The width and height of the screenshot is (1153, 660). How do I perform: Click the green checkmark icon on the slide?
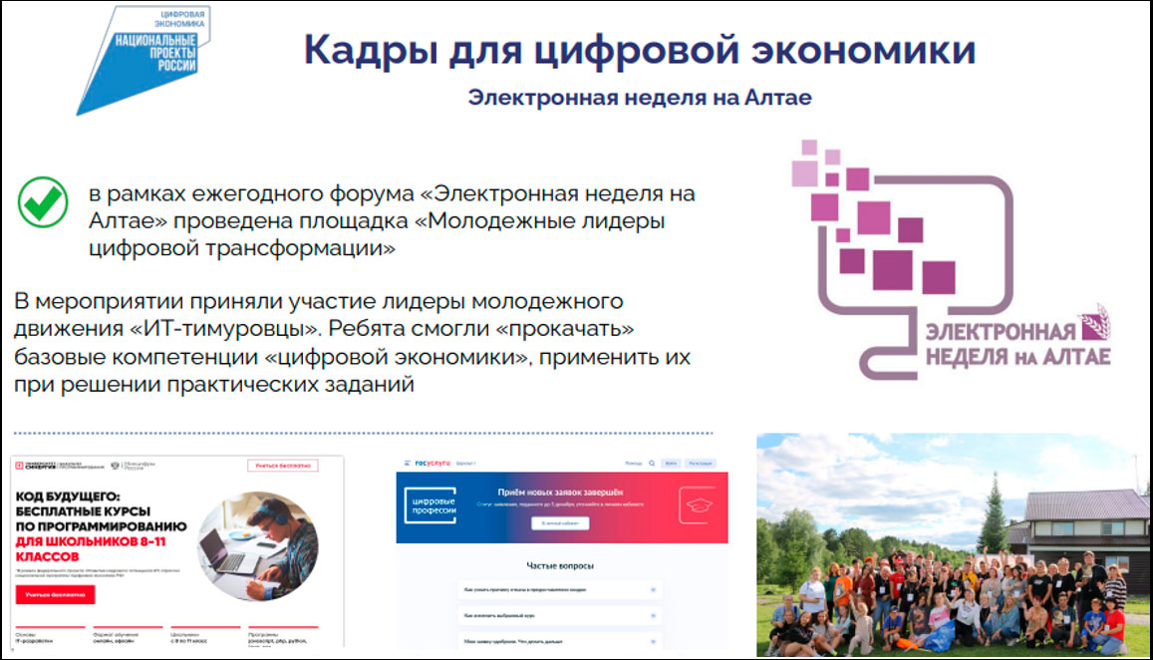pyautogui.click(x=41, y=199)
